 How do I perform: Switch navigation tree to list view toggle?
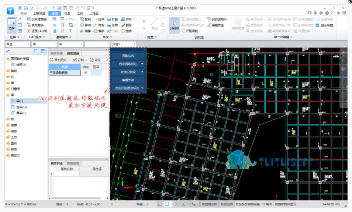point(36,51)
